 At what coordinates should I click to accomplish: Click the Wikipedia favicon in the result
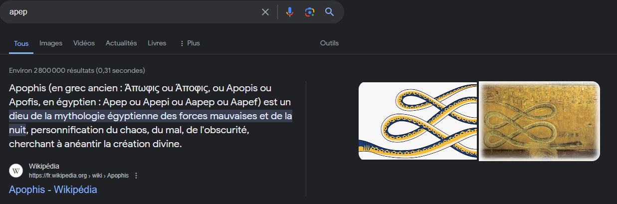[16, 171]
